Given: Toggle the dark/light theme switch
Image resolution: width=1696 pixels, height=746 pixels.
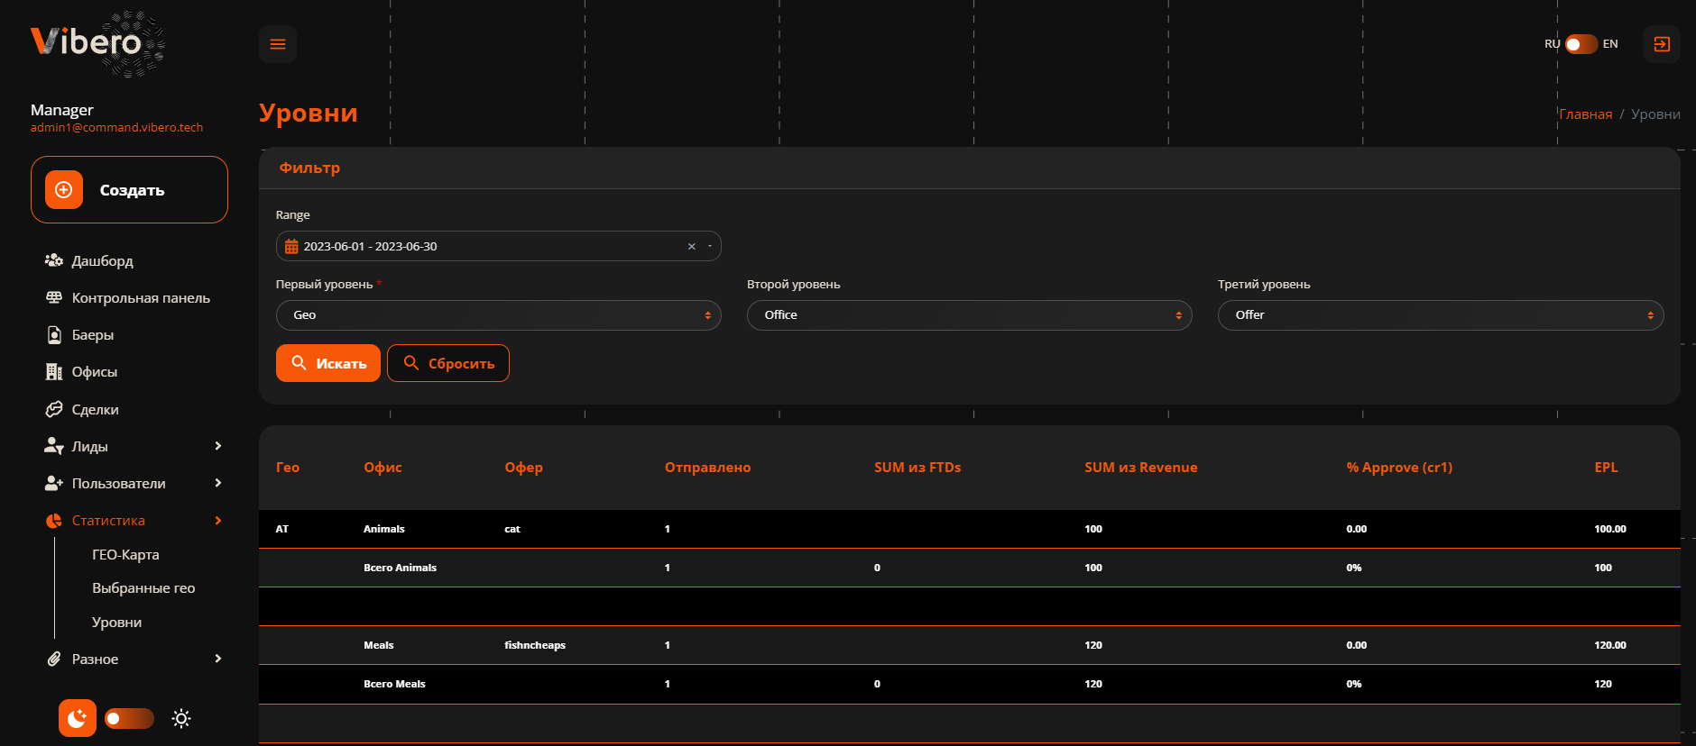Looking at the screenshot, I should click(129, 718).
